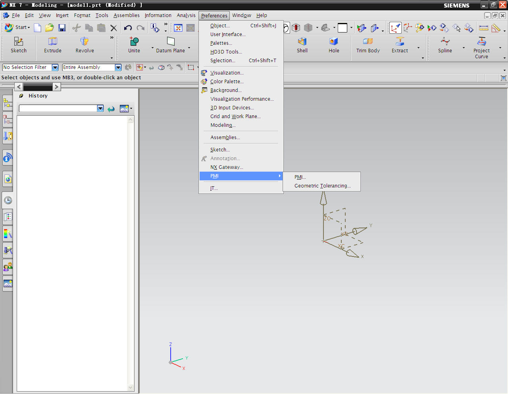Open the Assembly Navigator sidebar tab
Screen dimensions: 508x394
tap(8, 103)
